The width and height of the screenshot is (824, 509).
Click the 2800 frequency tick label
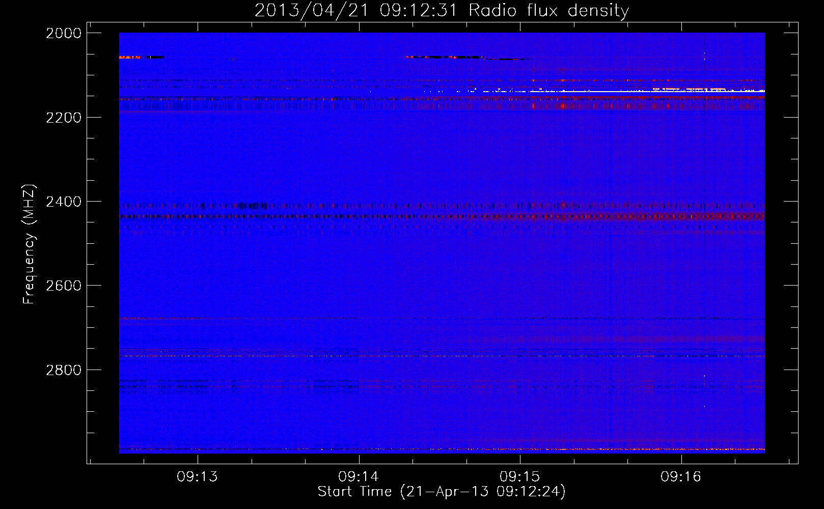[64, 370]
